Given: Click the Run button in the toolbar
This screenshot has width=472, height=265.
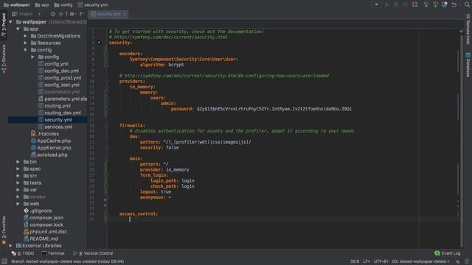Looking at the screenshot, I should 386,4.
